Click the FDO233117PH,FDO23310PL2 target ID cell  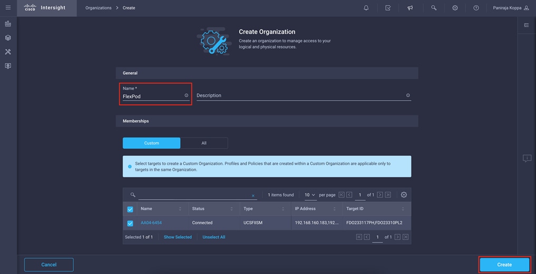click(374, 223)
